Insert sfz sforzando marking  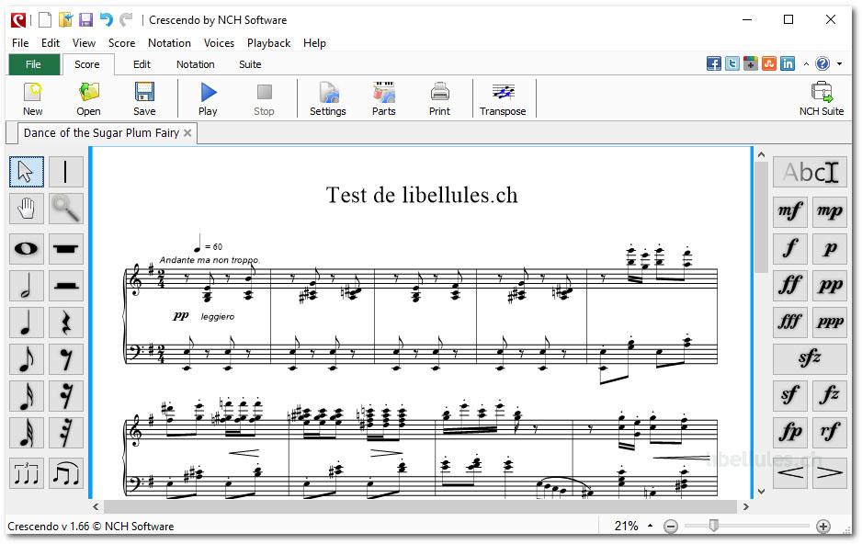(x=810, y=358)
